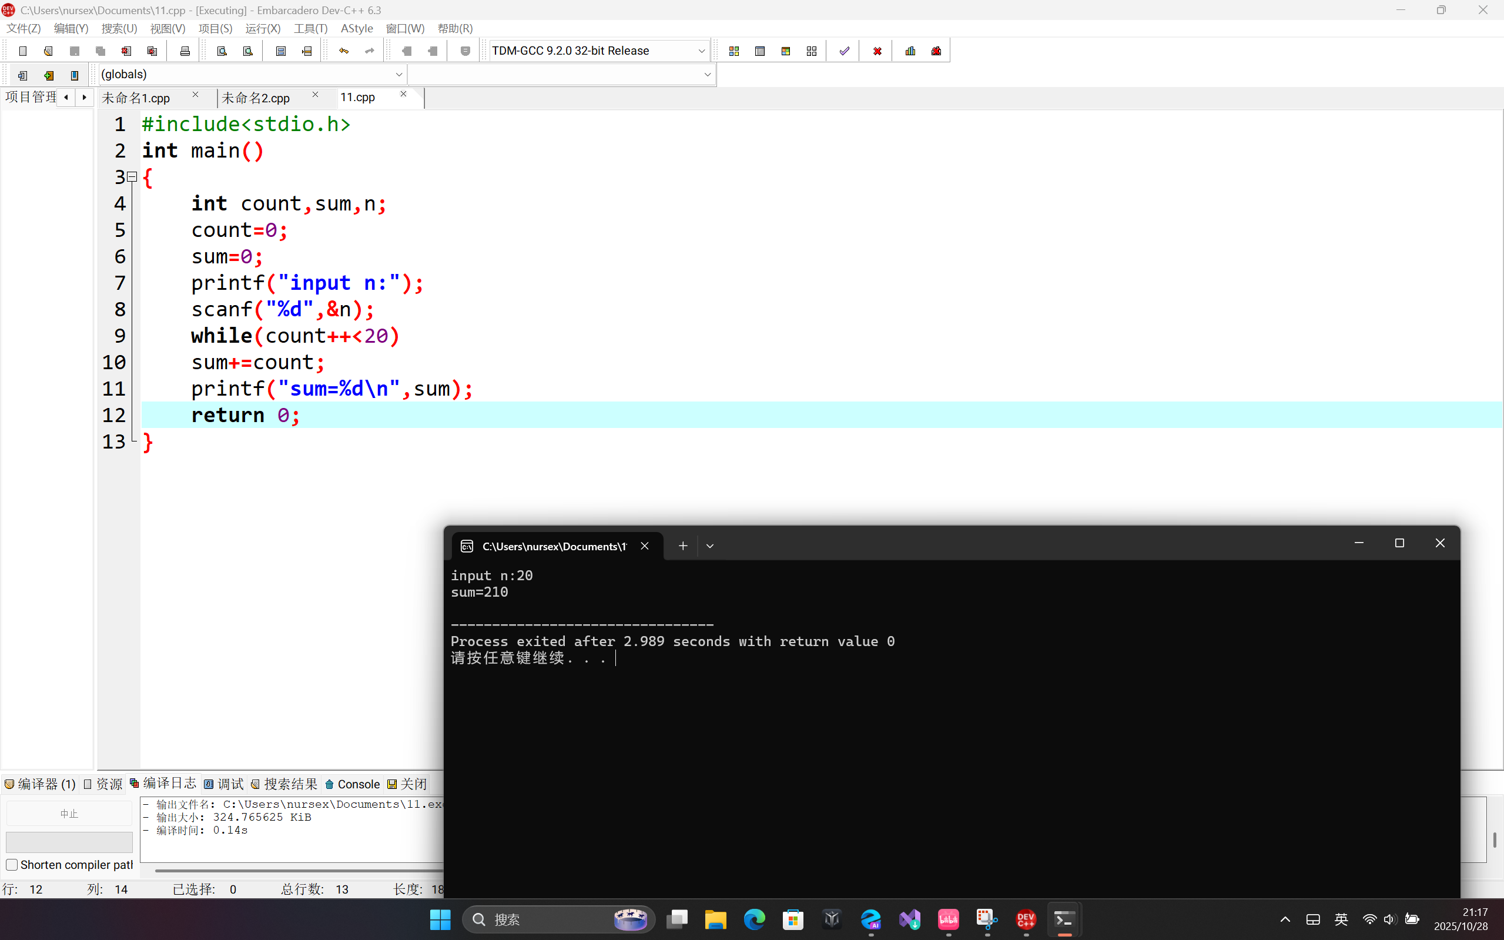
Task: Click the Undo arrow icon
Action: coord(344,51)
